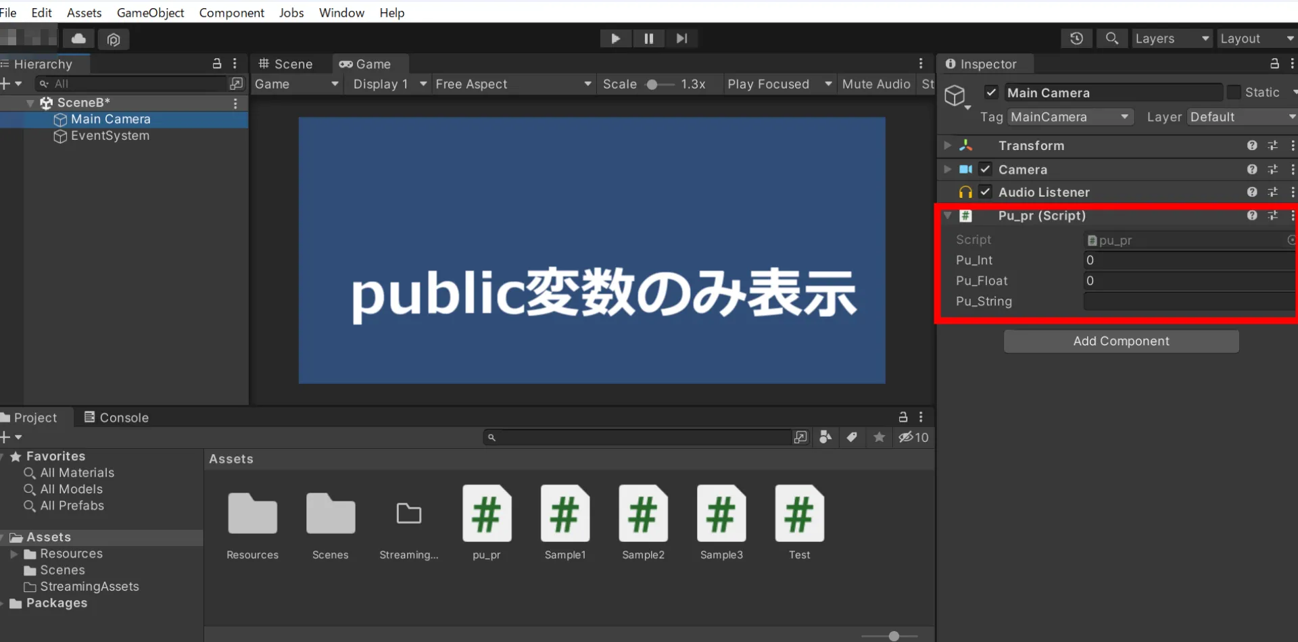Toggle Mute Audio in Game view
1298x642 pixels.
[x=876, y=84]
